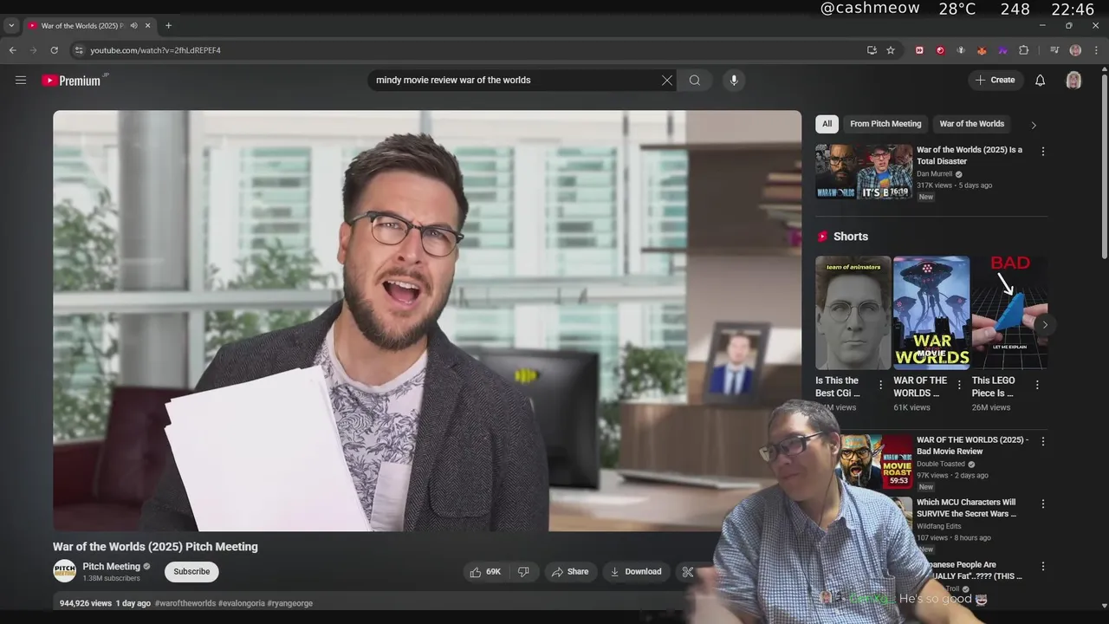Viewport: 1109px width, 624px height.
Task: Install app icon in address bar
Action: [872, 50]
